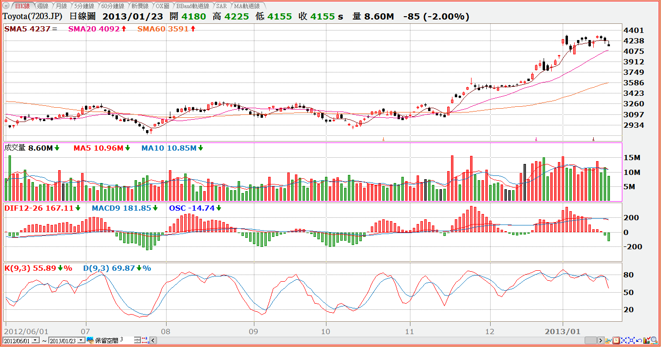Expand the end date 2013/01/23 dropdown
This screenshot has height=347, width=661.
(x=81, y=340)
